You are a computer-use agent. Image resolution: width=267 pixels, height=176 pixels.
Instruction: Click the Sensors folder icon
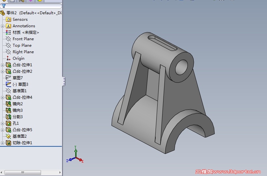point(8,19)
